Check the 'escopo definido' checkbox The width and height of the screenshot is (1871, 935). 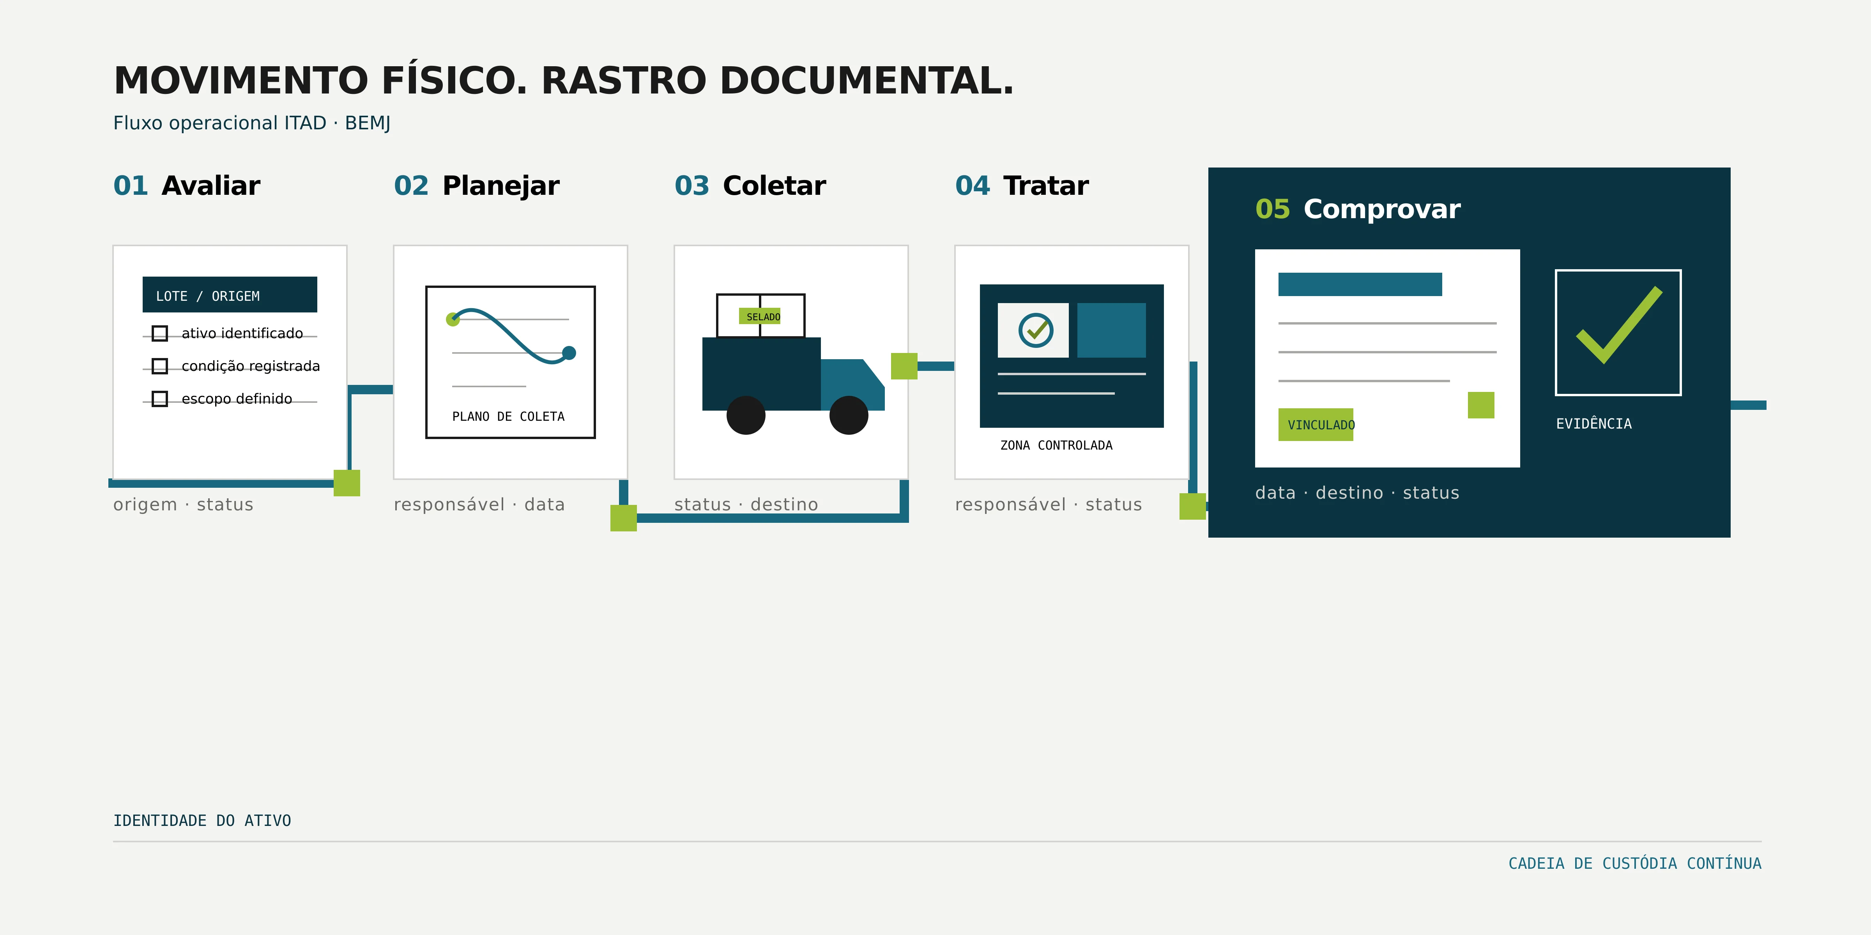(x=160, y=399)
